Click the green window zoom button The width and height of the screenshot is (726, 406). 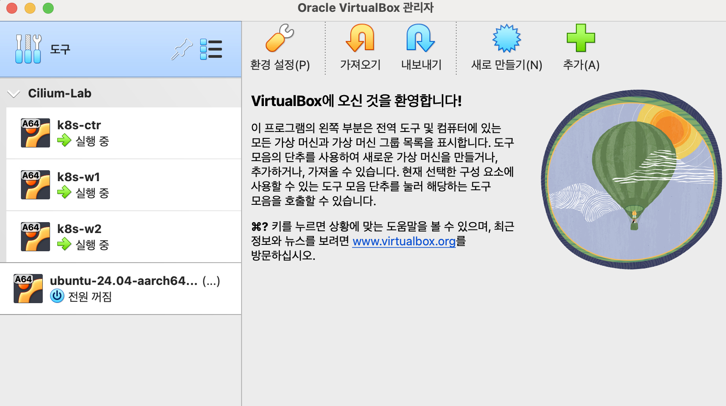[48, 8]
